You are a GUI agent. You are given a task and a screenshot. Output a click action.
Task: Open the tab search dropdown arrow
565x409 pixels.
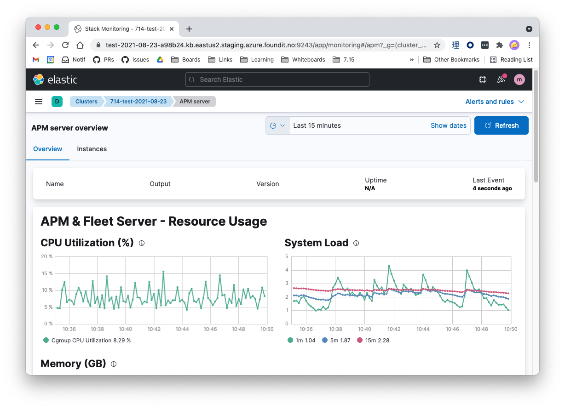point(529,28)
